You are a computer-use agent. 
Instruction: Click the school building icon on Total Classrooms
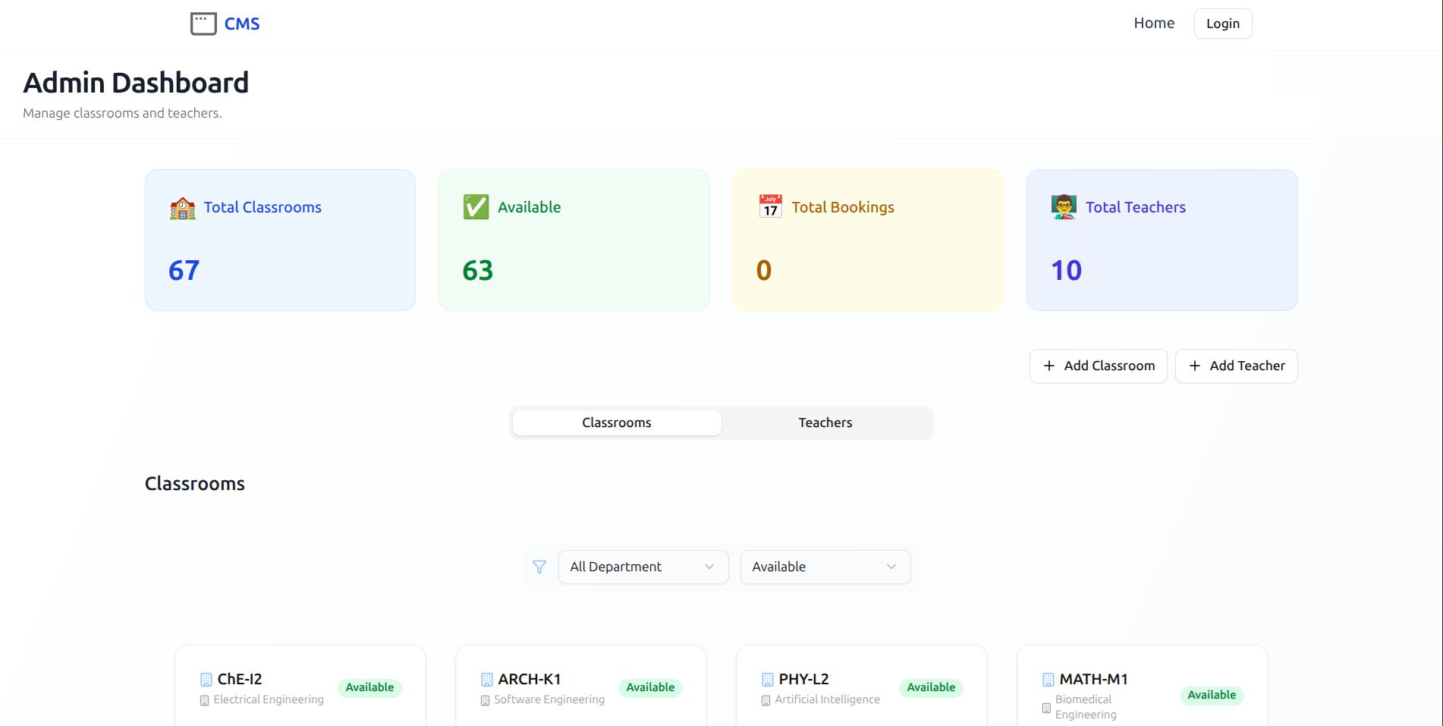coord(183,208)
